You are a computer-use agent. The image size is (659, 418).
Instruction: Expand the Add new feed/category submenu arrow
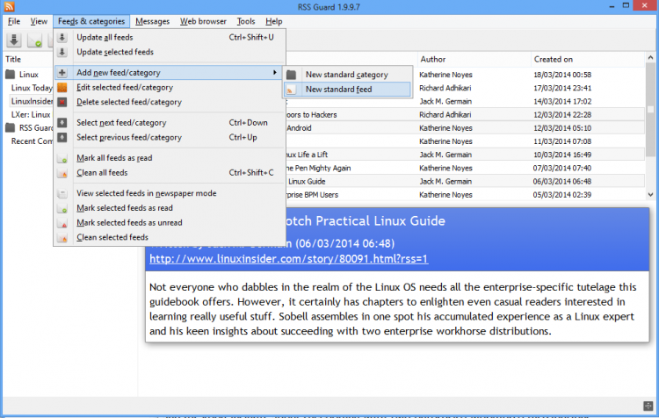(274, 73)
